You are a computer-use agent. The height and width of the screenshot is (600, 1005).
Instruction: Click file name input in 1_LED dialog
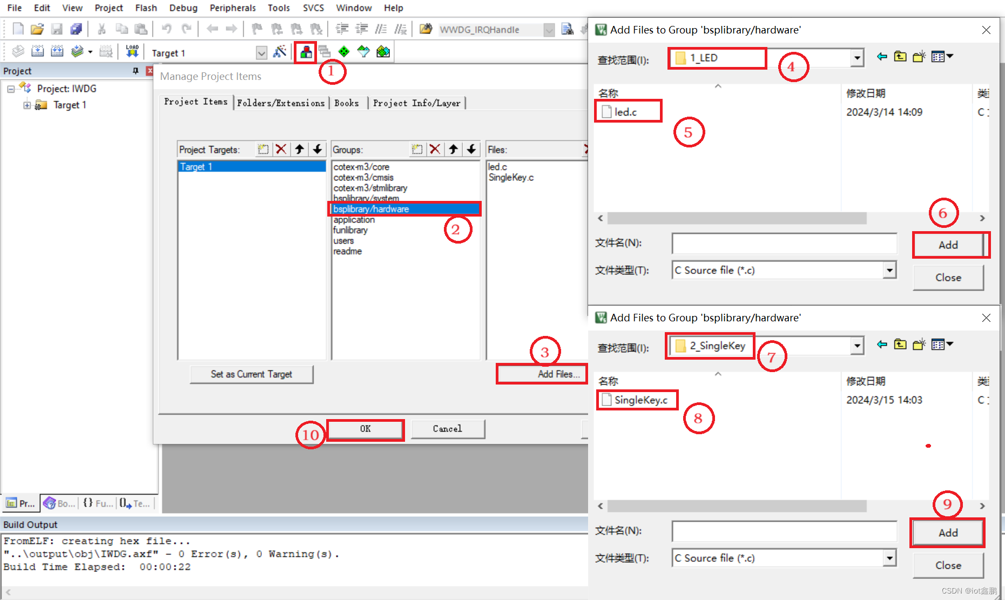pos(784,243)
